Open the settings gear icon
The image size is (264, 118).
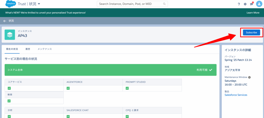[x=245, y=4]
